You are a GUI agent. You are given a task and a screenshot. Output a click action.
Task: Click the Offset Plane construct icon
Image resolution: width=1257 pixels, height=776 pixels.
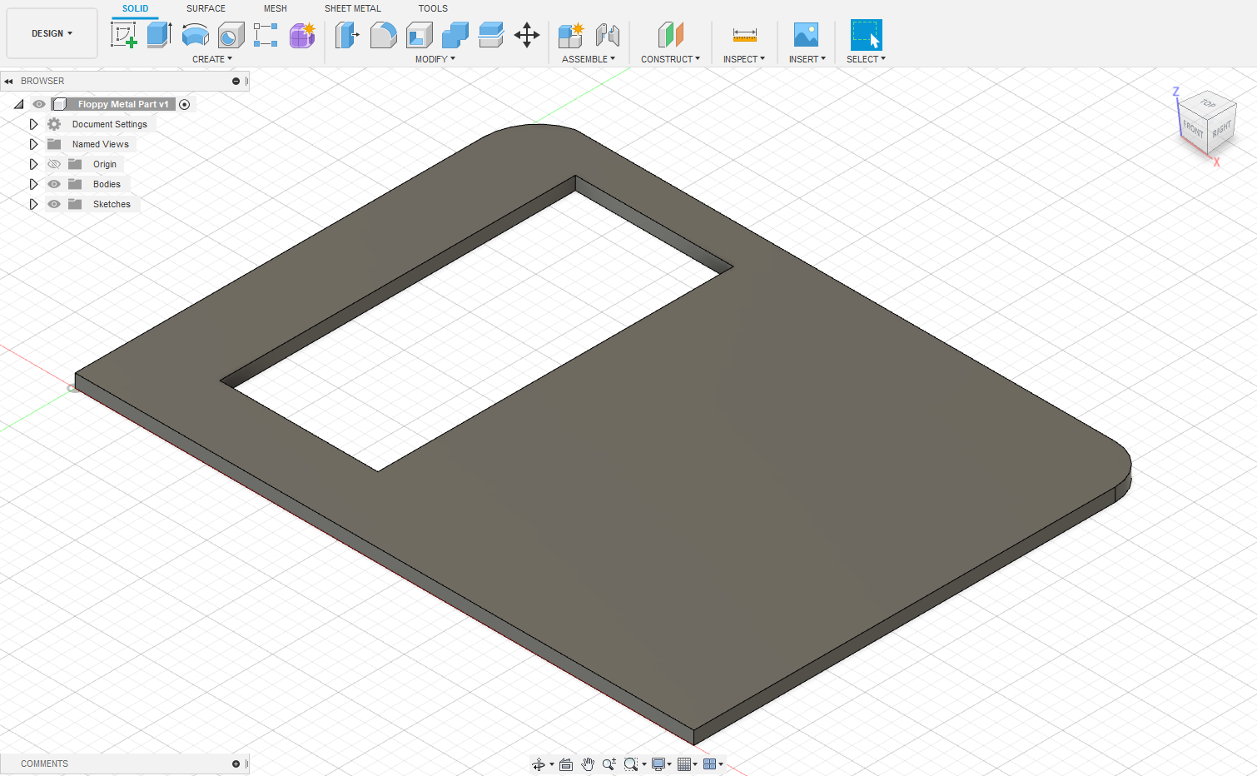tap(670, 35)
